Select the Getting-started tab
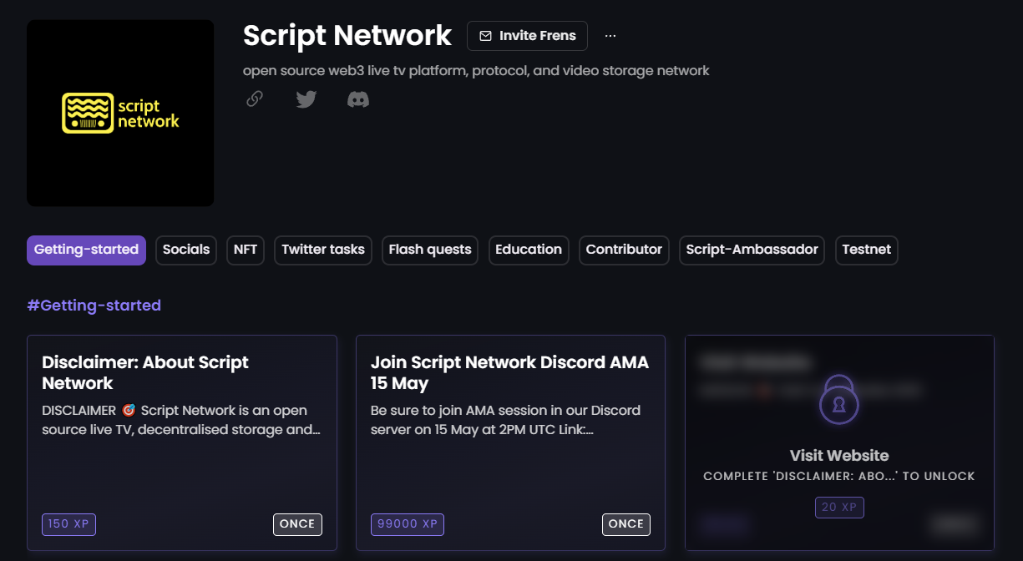The width and height of the screenshot is (1023, 561). (86, 250)
